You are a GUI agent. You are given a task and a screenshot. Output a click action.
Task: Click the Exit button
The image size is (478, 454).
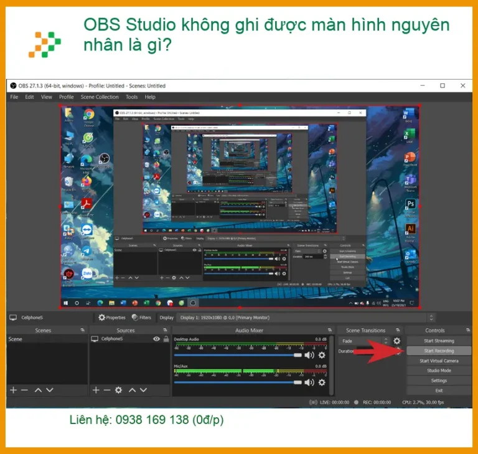pos(439,390)
